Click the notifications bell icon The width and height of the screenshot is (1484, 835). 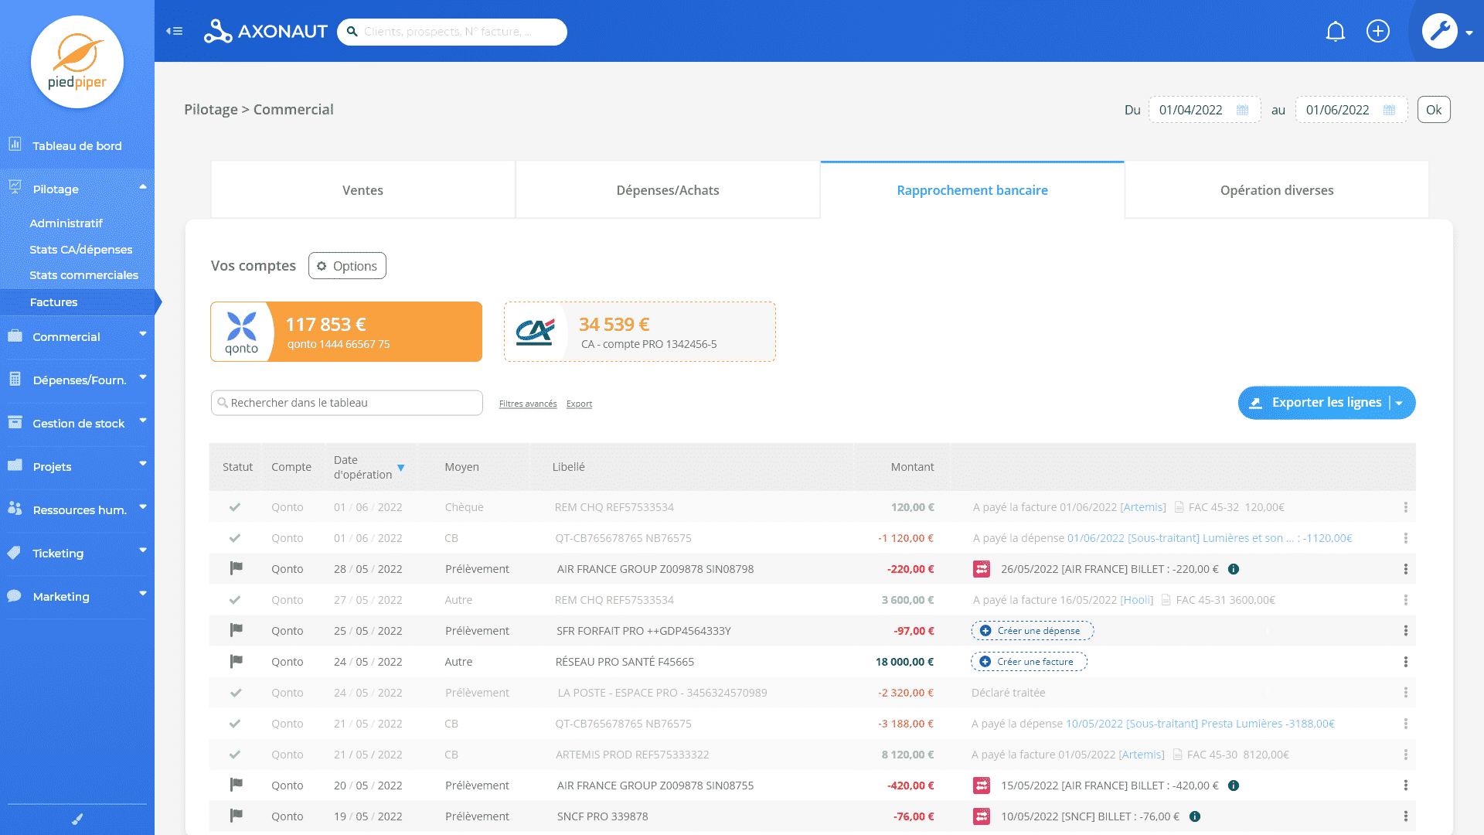pos(1335,32)
